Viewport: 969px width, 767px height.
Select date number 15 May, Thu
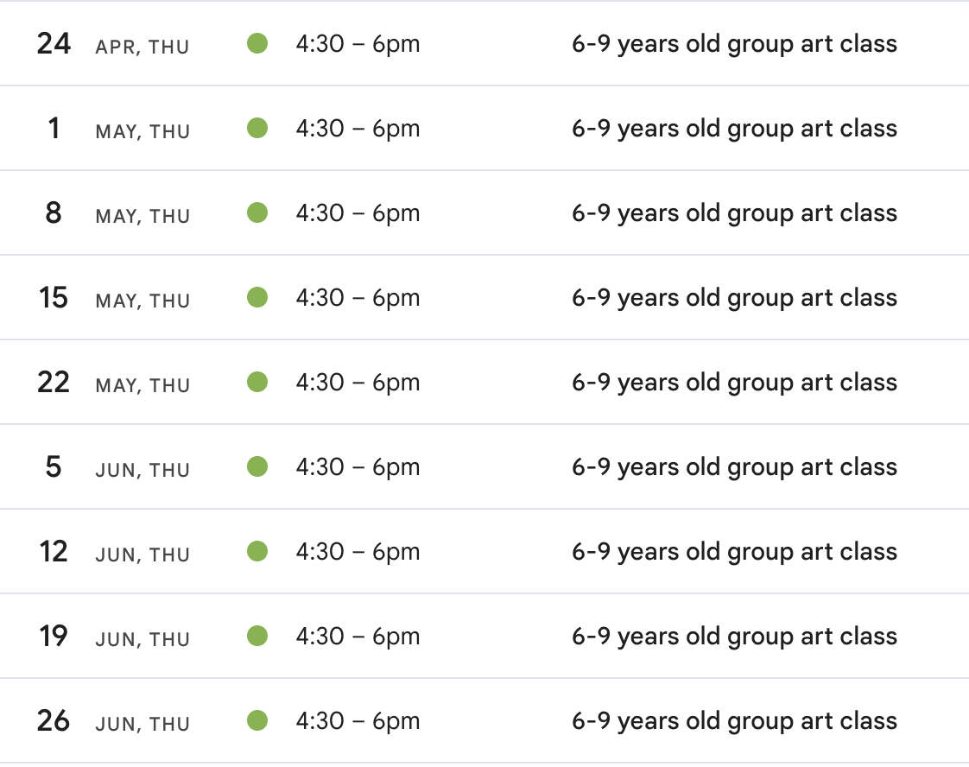click(x=54, y=297)
